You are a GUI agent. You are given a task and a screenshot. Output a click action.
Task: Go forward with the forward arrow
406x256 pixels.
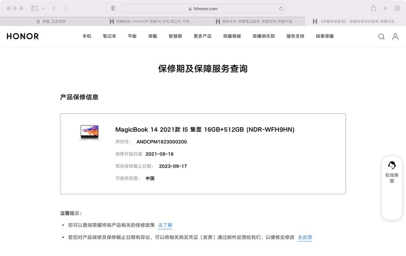[65, 8]
